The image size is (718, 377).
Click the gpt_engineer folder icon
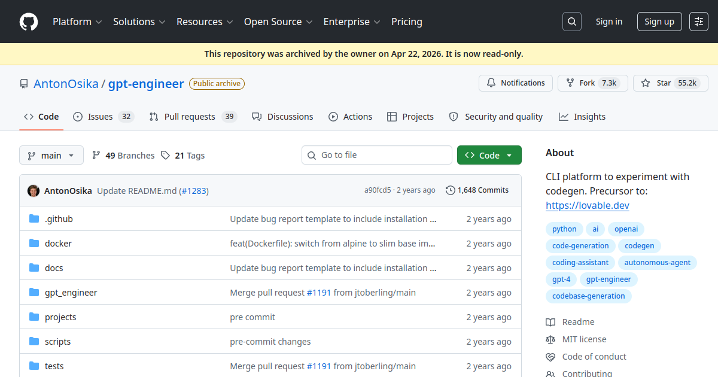[x=34, y=293]
